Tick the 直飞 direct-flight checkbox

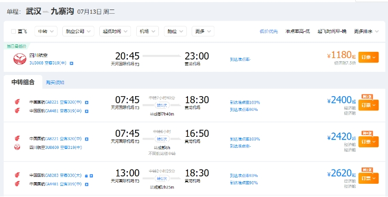click(13, 32)
